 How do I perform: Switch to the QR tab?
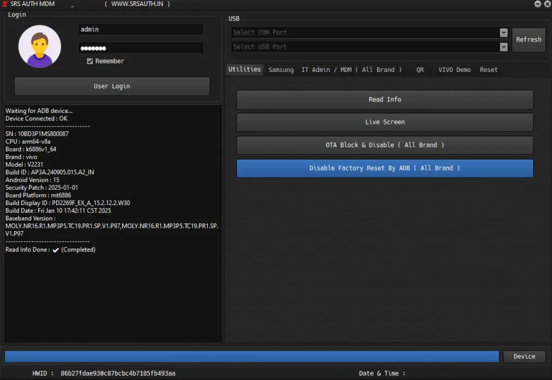(x=420, y=70)
